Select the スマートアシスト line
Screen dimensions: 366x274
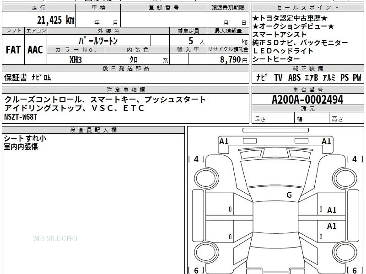(280, 35)
